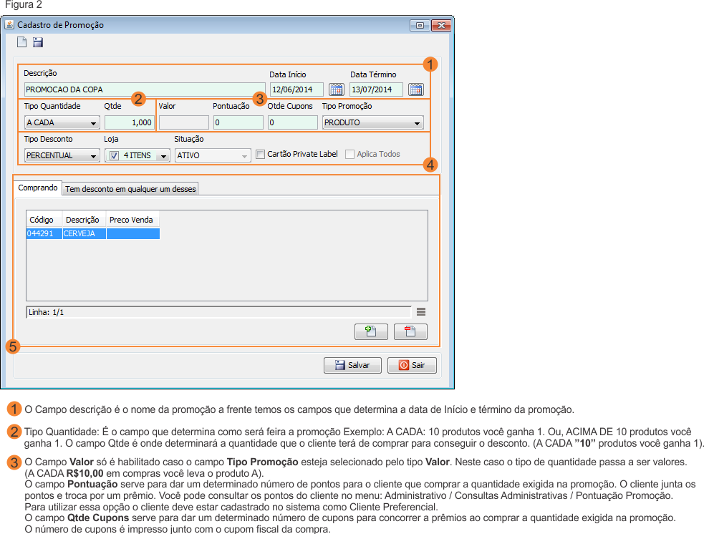Image resolution: width=704 pixels, height=534 pixels.
Task: Click the Código column header
Action: (44, 220)
